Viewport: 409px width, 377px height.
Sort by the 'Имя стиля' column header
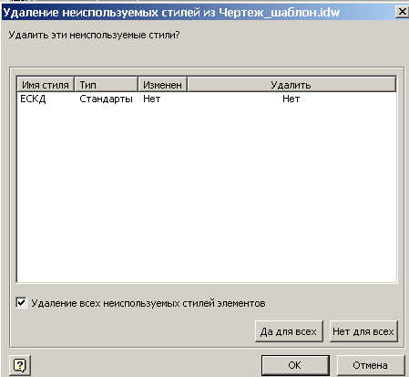(46, 85)
